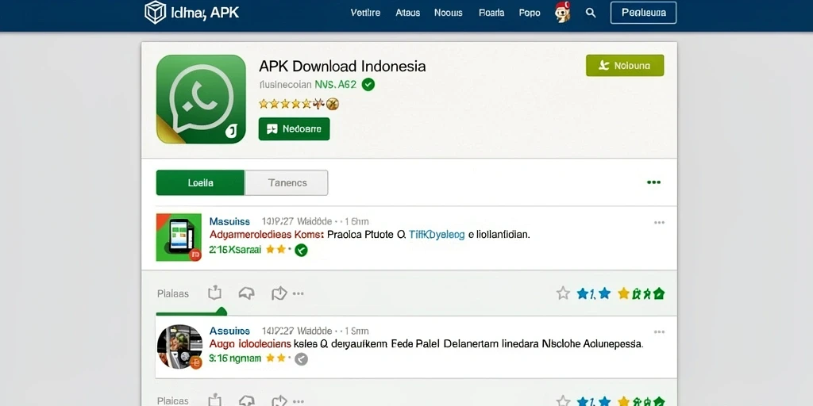The image size is (813, 406).
Task: Click the cube logo in the header
Action: [x=155, y=13]
